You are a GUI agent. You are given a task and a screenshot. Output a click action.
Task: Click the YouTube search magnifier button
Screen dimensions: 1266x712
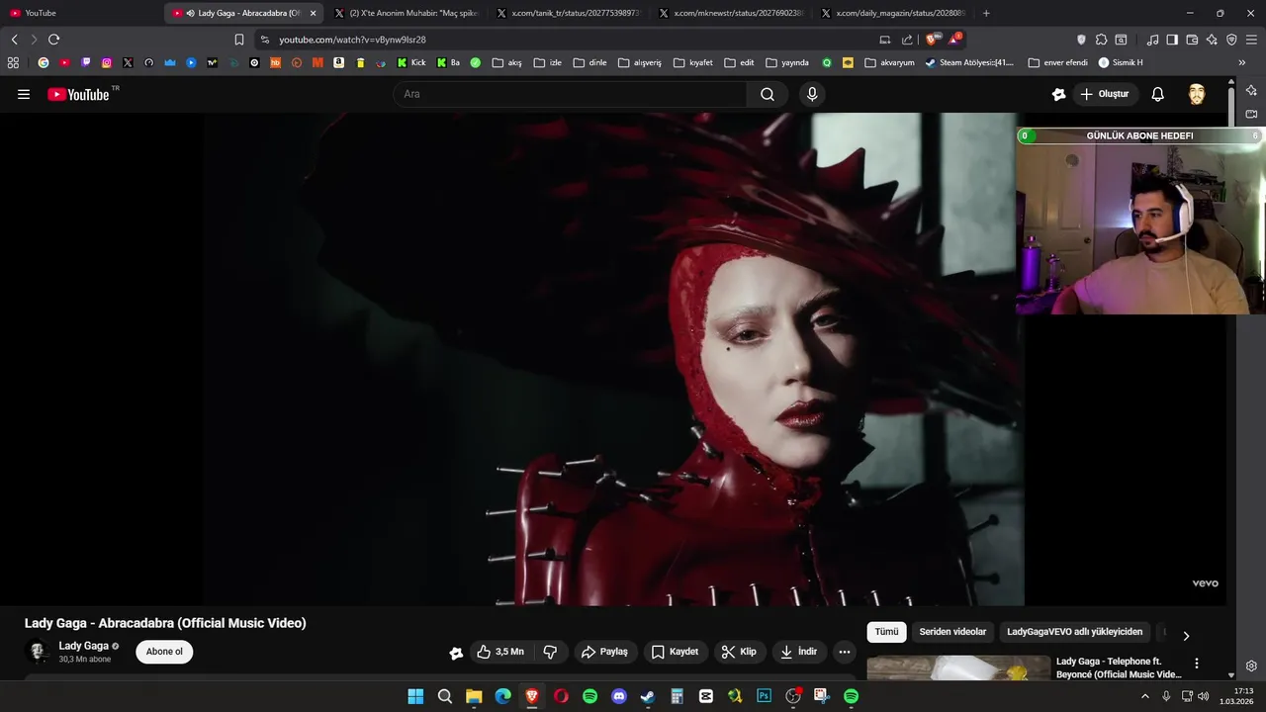[768, 94]
